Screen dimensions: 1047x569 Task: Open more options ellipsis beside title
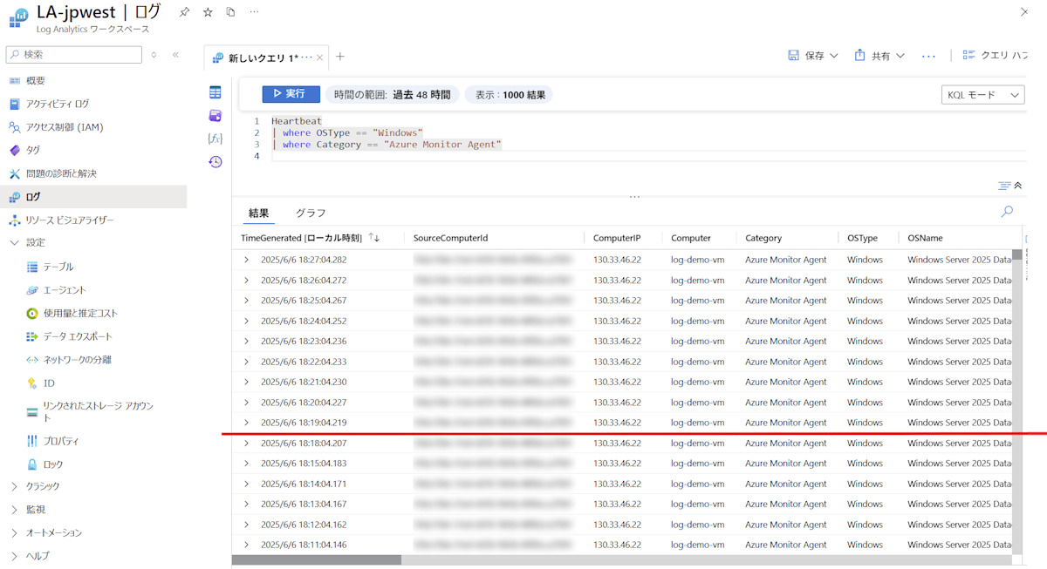pos(254,12)
